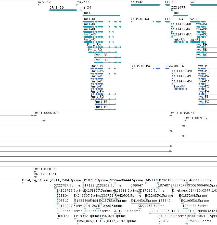The width and height of the screenshot is (217, 225).
Task: Open transcript Fmr1-RF
Action: 90,34
